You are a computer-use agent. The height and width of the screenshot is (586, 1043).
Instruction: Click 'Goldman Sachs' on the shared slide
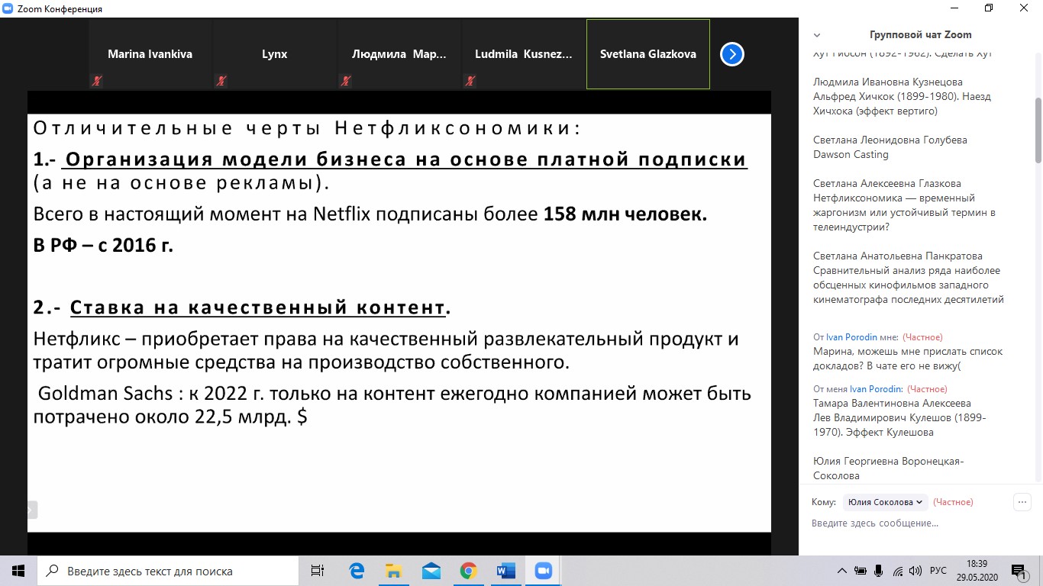[x=106, y=394]
